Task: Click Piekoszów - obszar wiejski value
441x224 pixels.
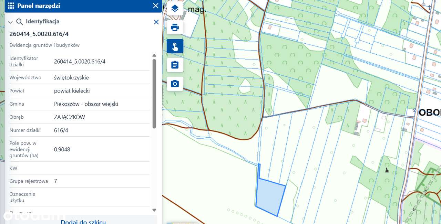Action: click(86, 104)
